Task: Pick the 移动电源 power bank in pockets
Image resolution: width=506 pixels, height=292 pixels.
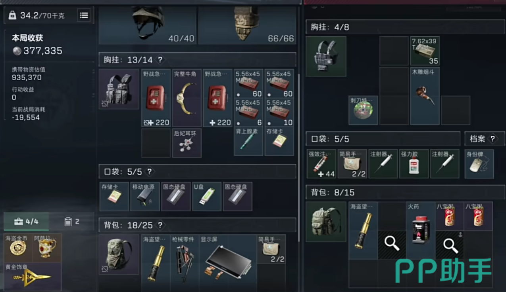Action: 145,196
